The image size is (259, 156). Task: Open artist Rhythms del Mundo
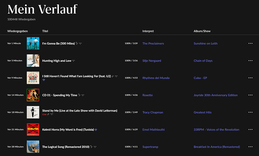156,78
